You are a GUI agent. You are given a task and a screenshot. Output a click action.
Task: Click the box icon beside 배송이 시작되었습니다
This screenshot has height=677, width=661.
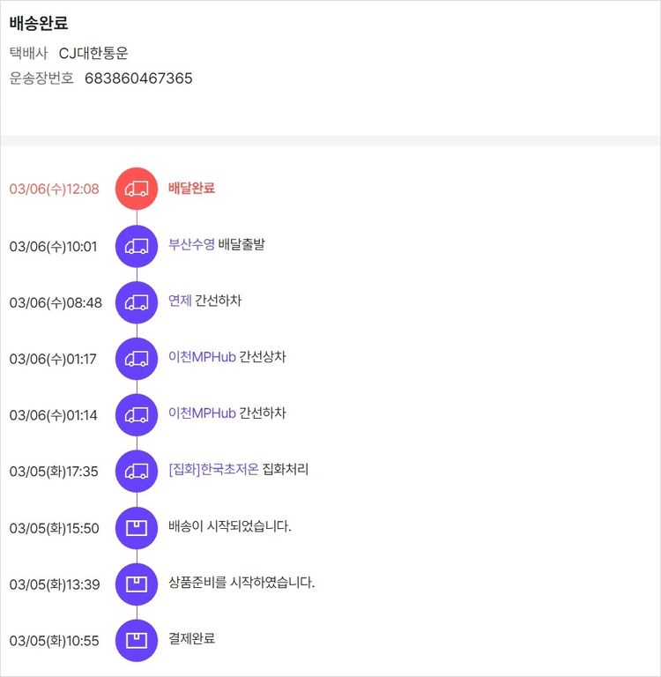[137, 527]
